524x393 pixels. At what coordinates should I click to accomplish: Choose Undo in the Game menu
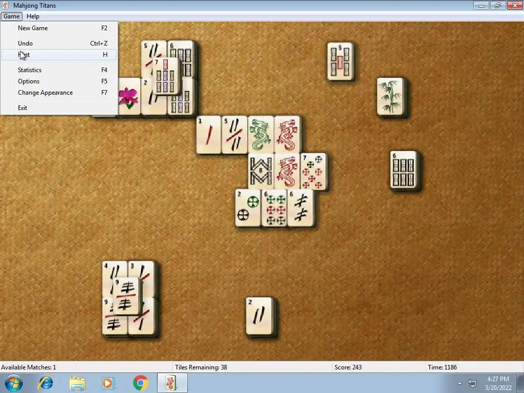click(59, 43)
